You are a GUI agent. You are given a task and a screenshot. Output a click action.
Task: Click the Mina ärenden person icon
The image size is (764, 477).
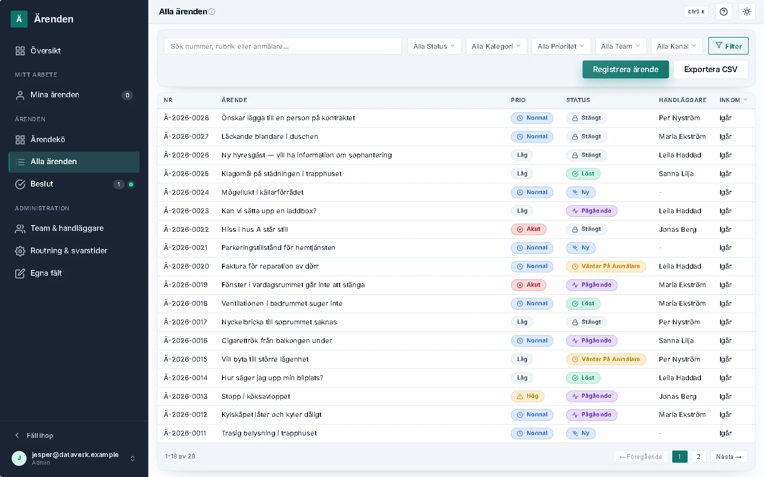pyautogui.click(x=20, y=95)
